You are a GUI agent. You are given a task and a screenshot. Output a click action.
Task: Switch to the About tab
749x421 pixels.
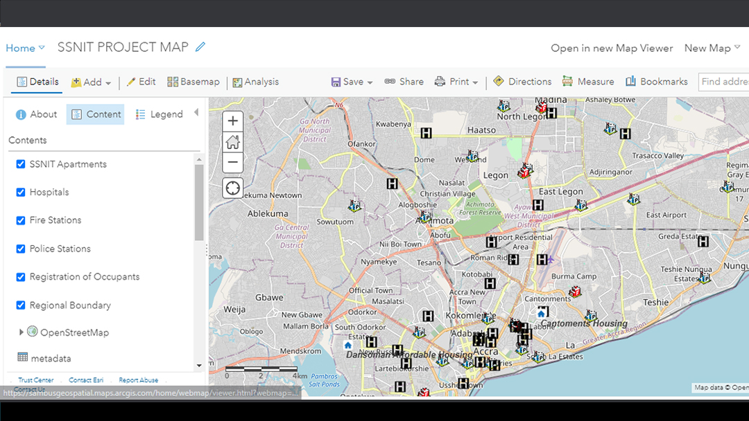click(36, 114)
